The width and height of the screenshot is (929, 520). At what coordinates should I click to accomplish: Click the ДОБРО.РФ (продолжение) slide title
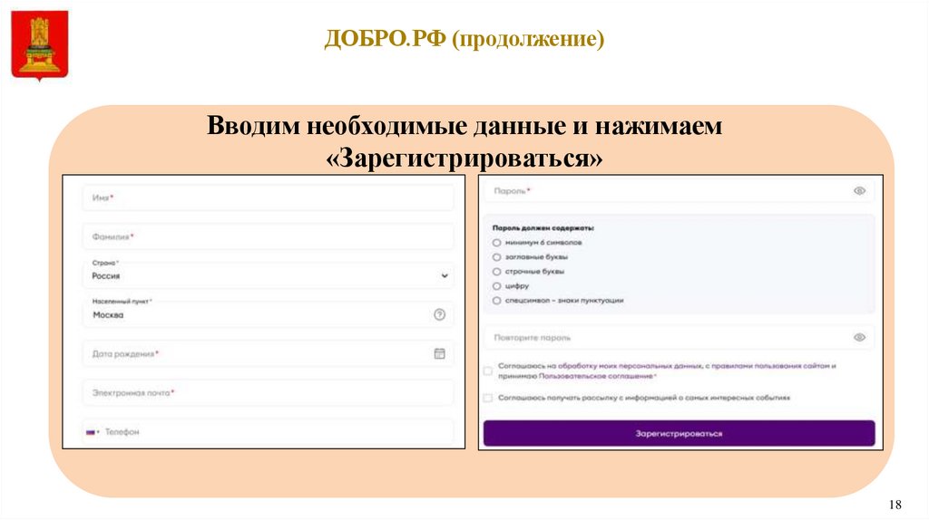tap(464, 39)
